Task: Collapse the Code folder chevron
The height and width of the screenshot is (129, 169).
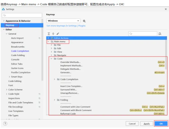Action: (x=51, y=59)
